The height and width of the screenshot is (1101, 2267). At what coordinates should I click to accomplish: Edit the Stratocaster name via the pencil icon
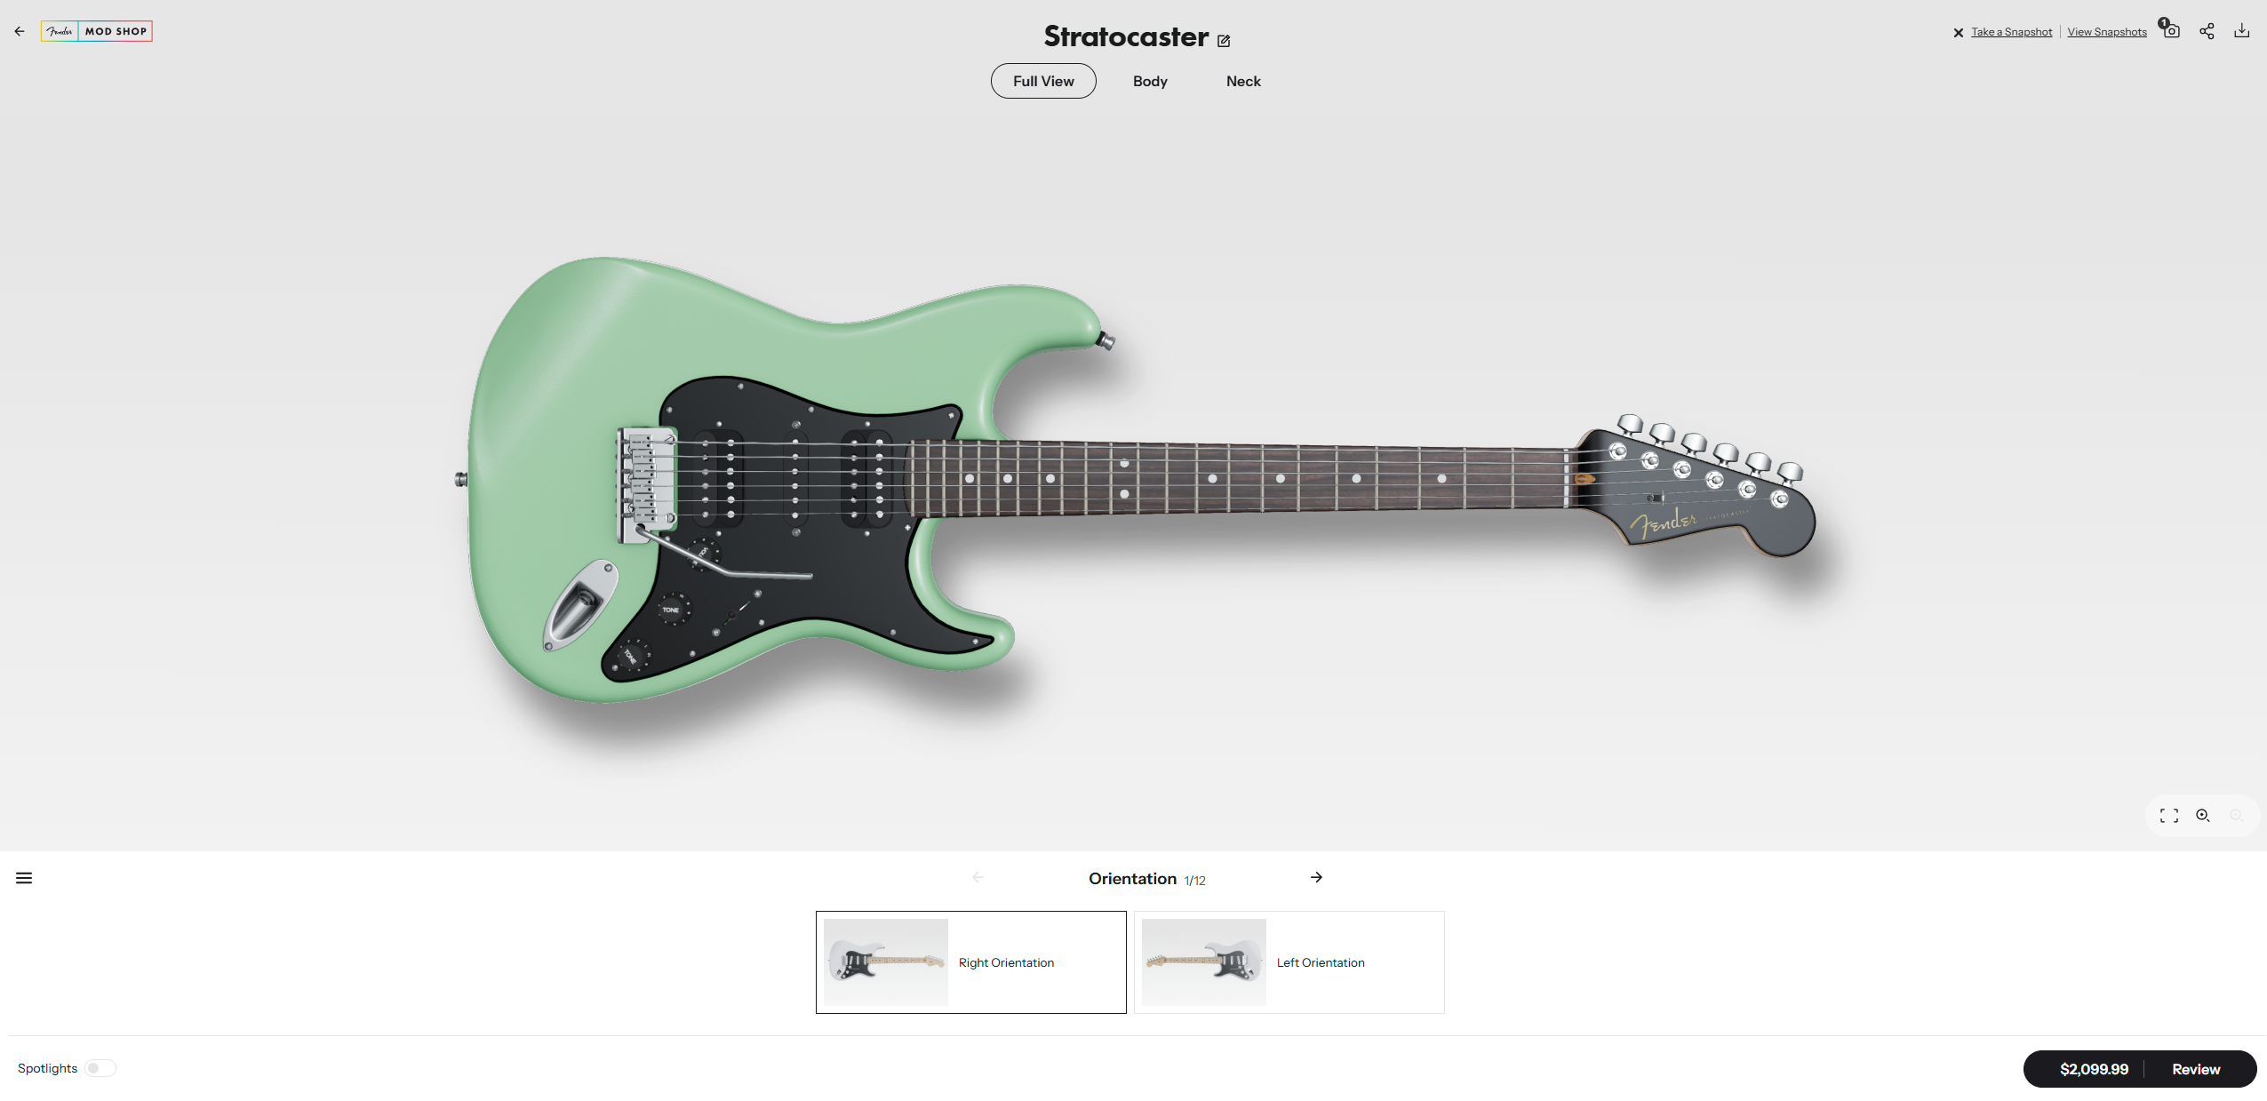point(1224,40)
